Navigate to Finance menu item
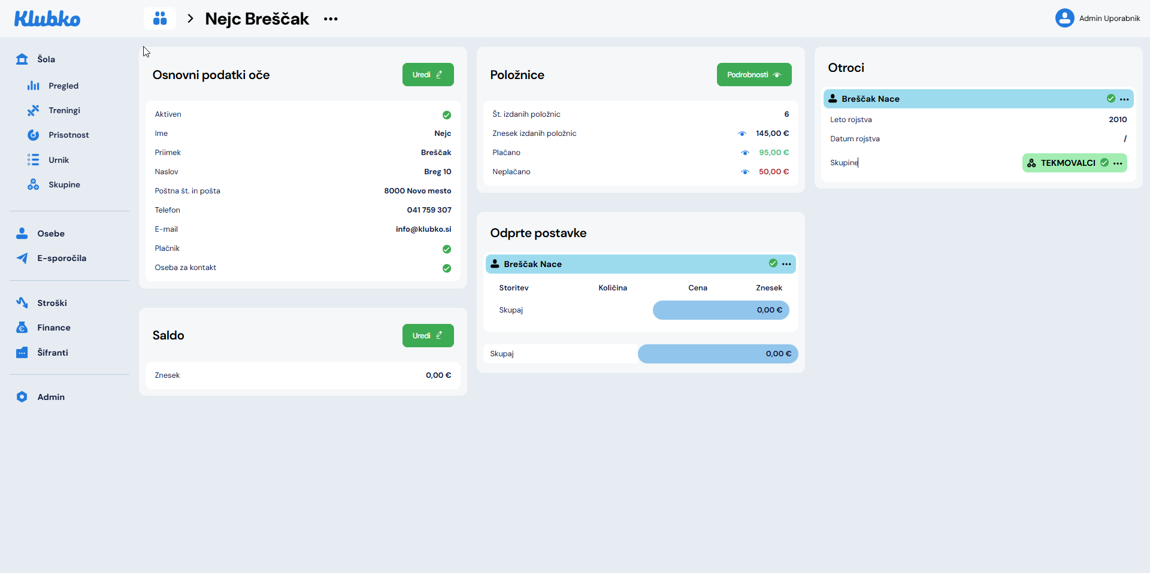The image size is (1150, 573). pyautogui.click(x=53, y=328)
